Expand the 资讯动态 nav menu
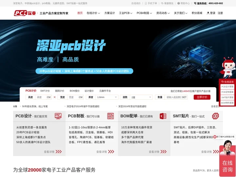This screenshot has width=236, height=177. 163,13
